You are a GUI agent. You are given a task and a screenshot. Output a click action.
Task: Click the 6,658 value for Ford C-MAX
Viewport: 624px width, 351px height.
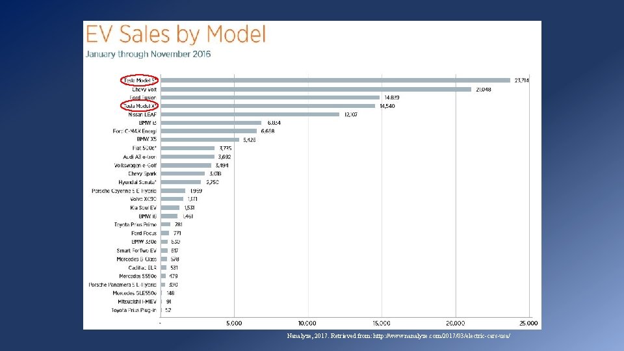click(267, 131)
